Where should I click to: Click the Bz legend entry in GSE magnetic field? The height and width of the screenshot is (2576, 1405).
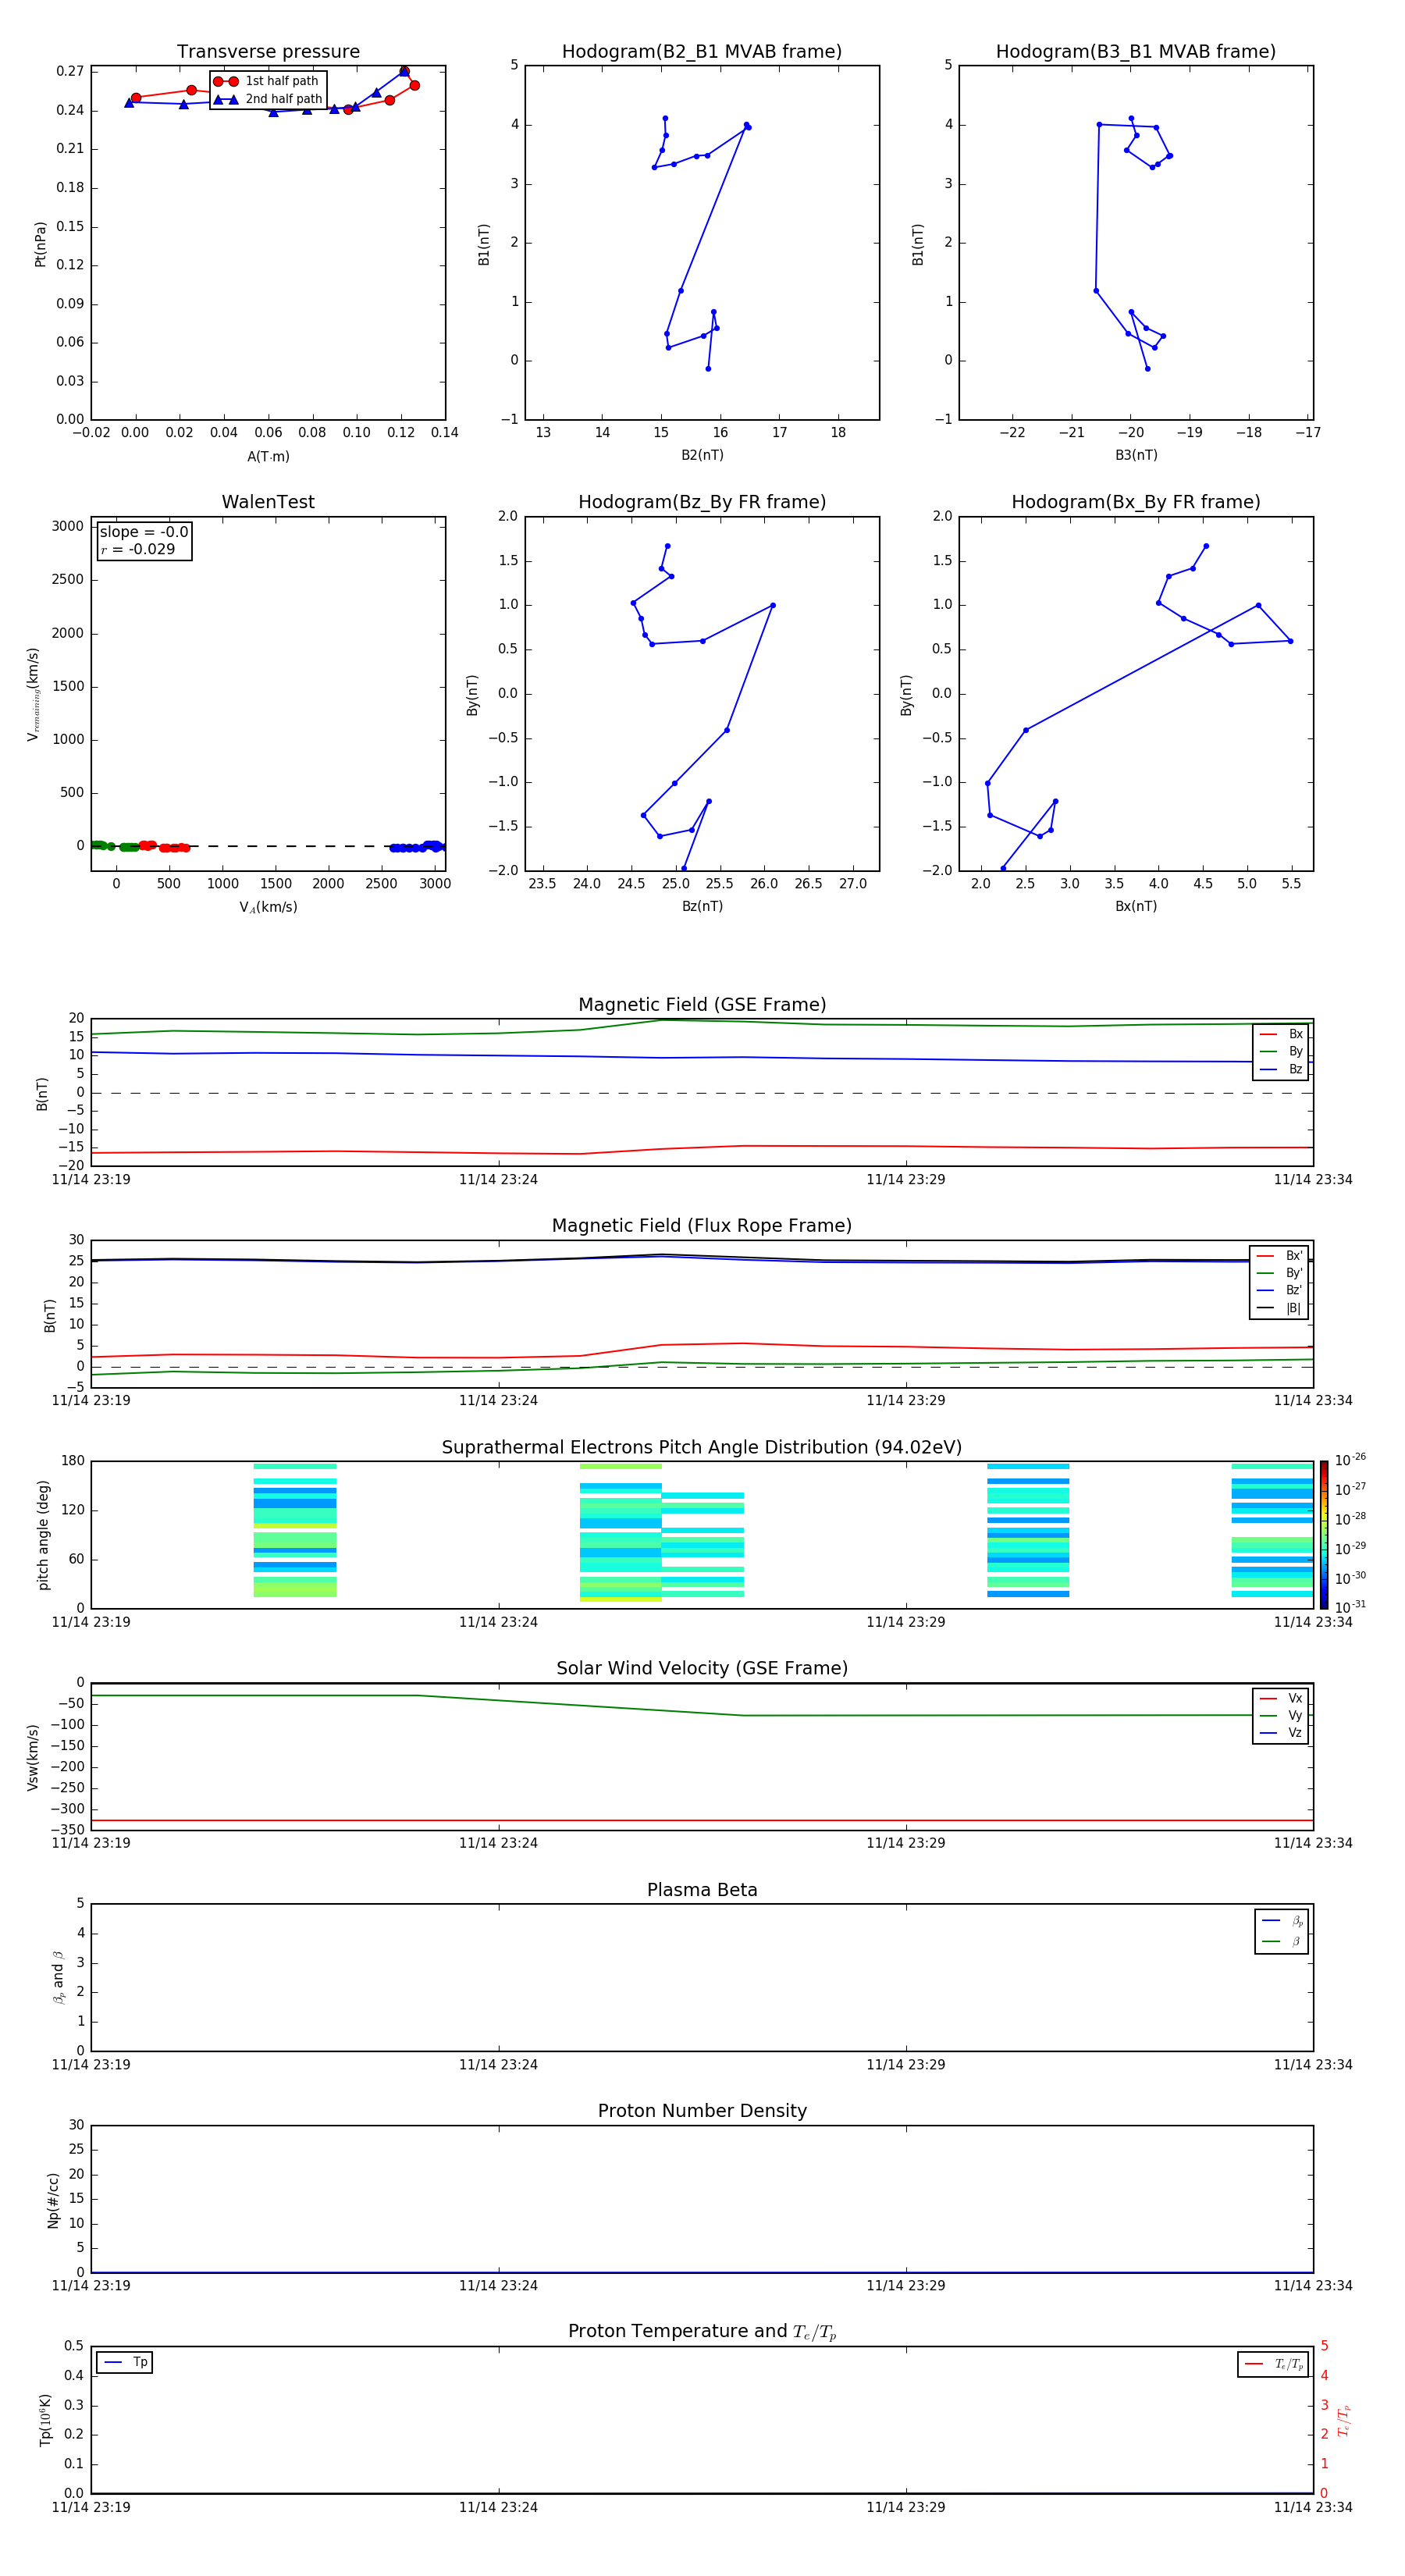[x=1281, y=1070]
